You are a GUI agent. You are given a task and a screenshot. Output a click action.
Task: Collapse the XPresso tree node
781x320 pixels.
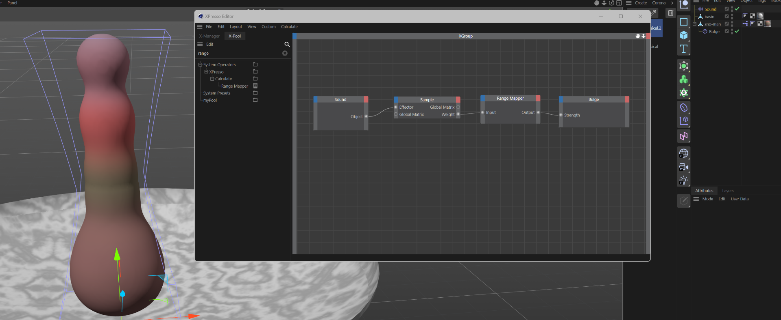point(206,72)
